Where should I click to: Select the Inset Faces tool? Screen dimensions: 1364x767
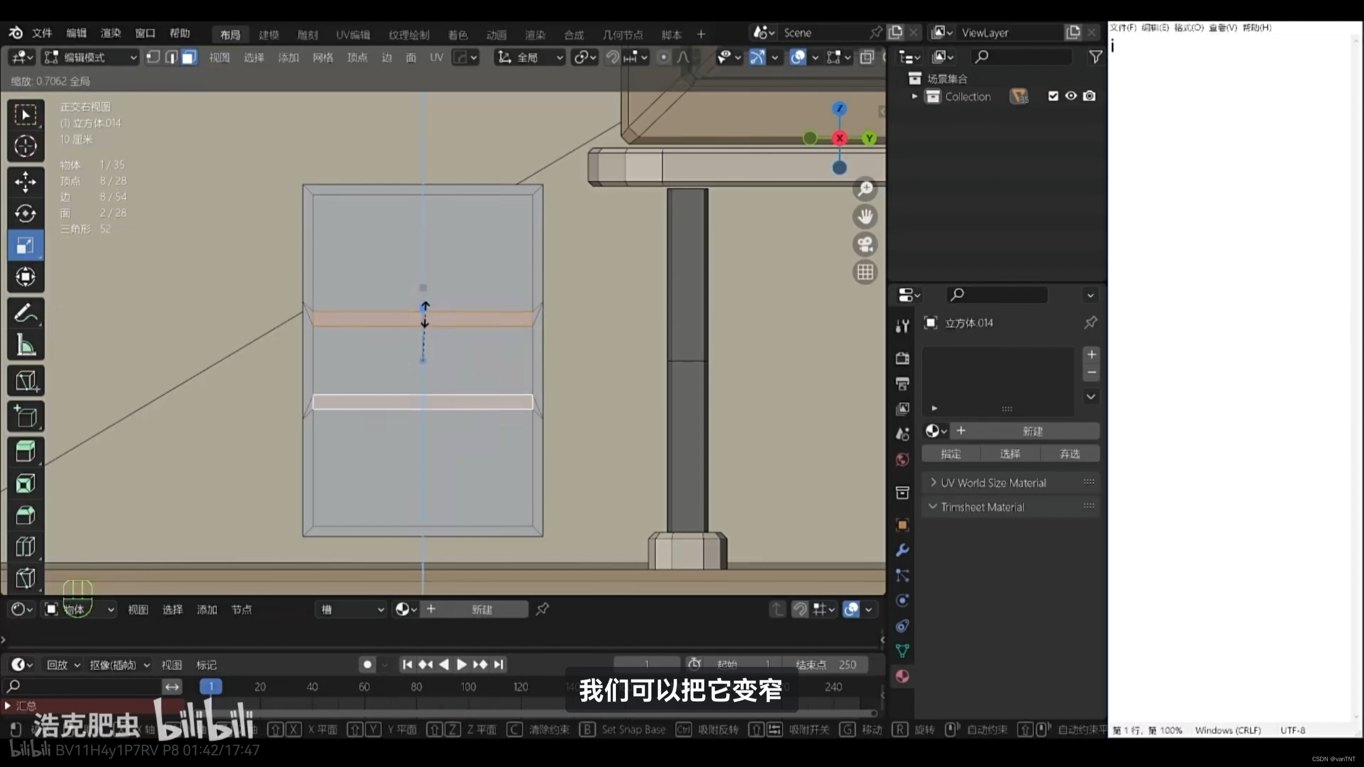25,484
